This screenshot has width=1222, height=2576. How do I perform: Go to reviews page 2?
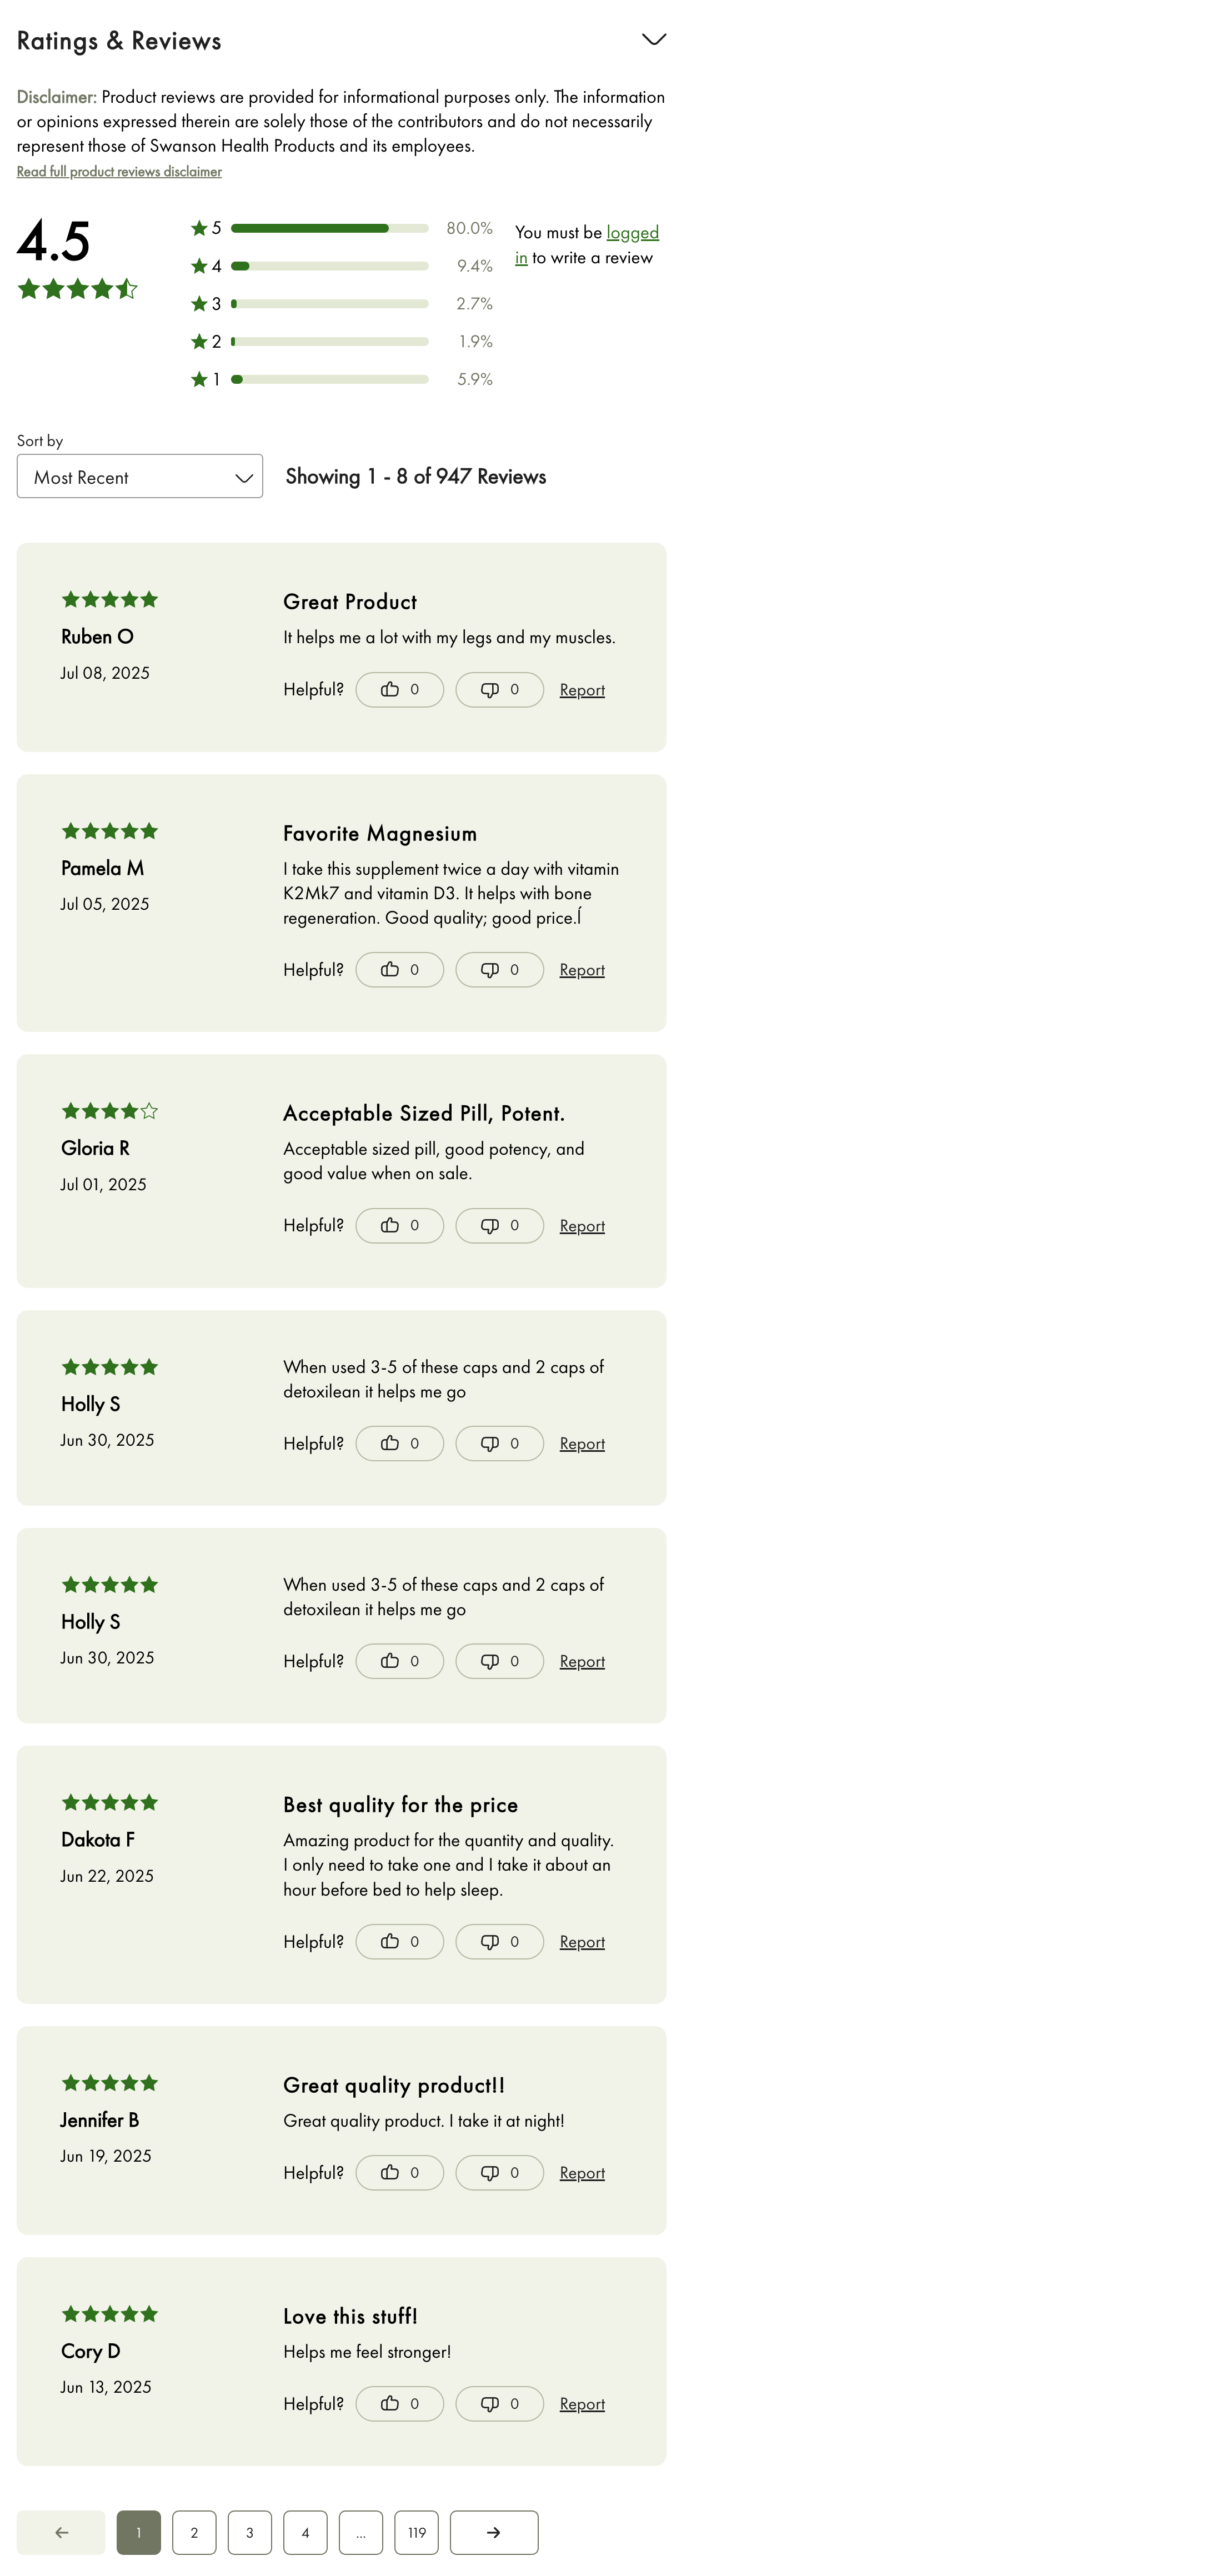(x=194, y=2532)
